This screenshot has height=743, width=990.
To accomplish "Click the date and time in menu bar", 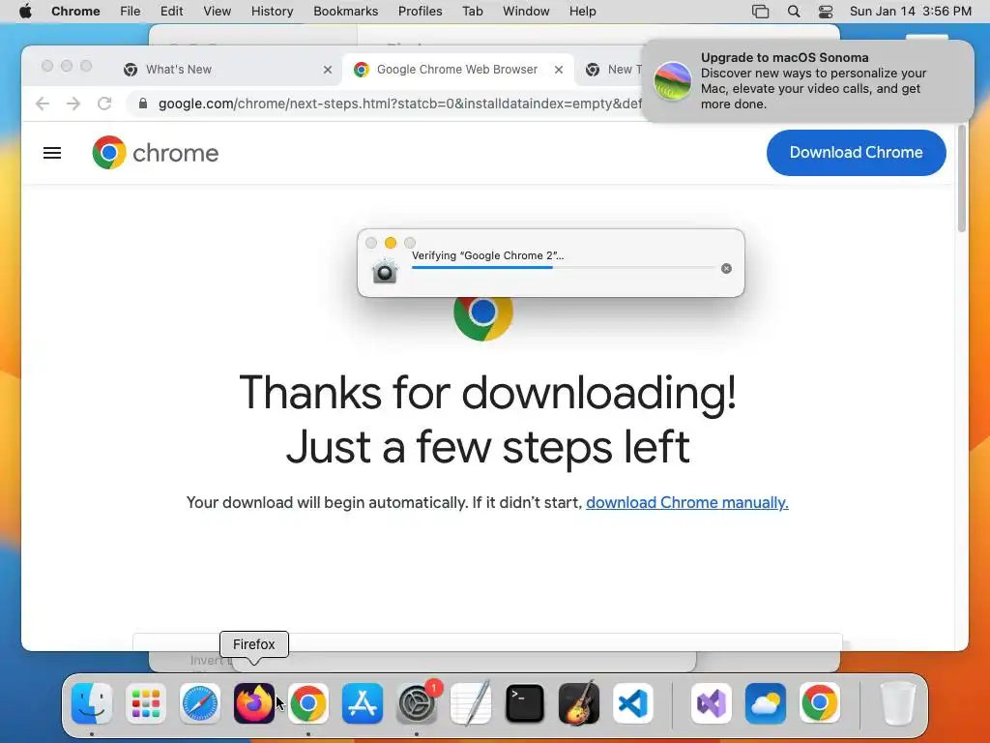I will 911,12.
